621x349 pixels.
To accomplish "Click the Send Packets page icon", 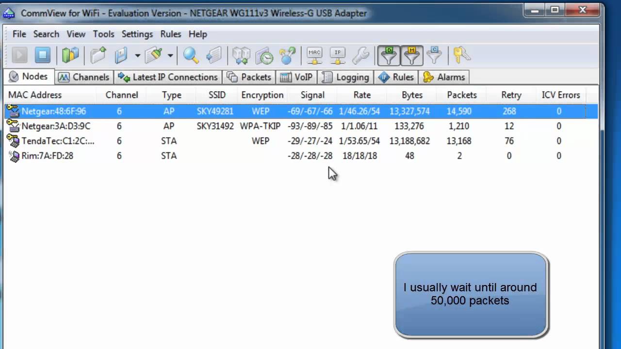I will (214, 55).
